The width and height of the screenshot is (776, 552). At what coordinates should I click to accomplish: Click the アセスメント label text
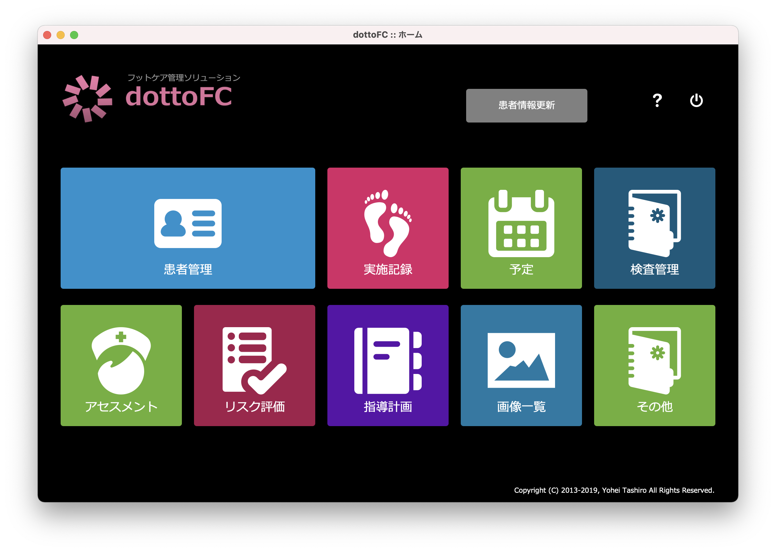[121, 407]
